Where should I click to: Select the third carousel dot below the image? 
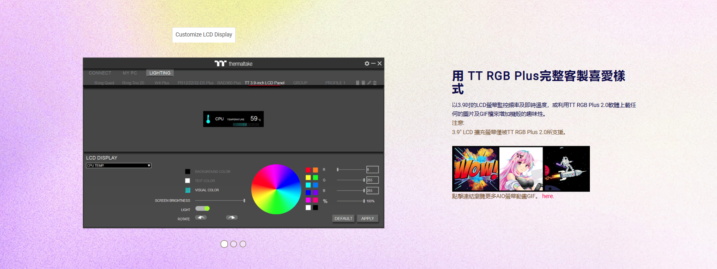243,244
